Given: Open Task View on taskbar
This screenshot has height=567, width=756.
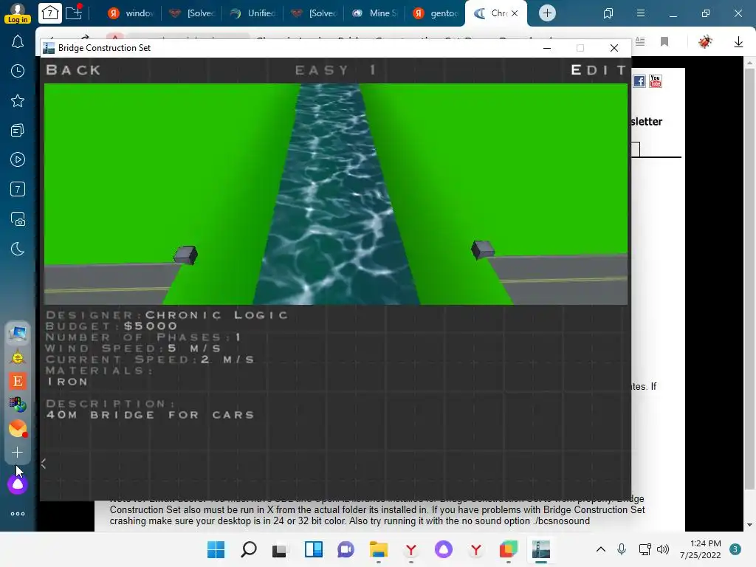Looking at the screenshot, I should point(280,549).
